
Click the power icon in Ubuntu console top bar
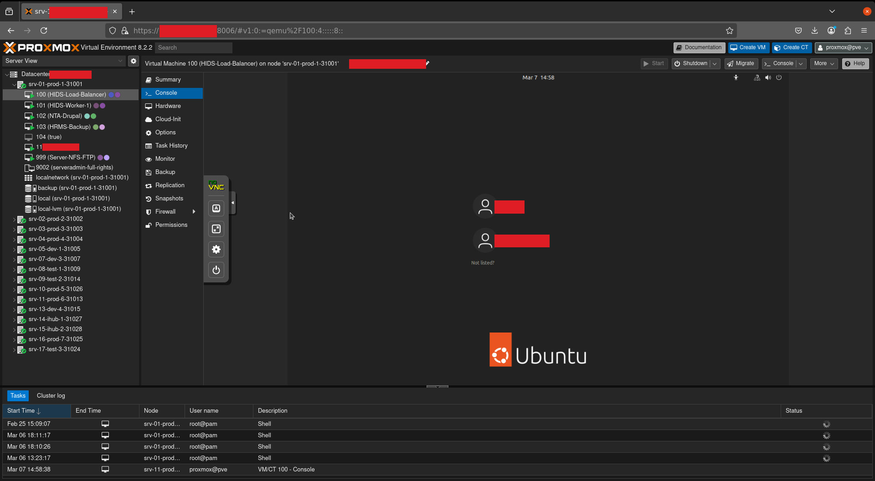point(779,78)
